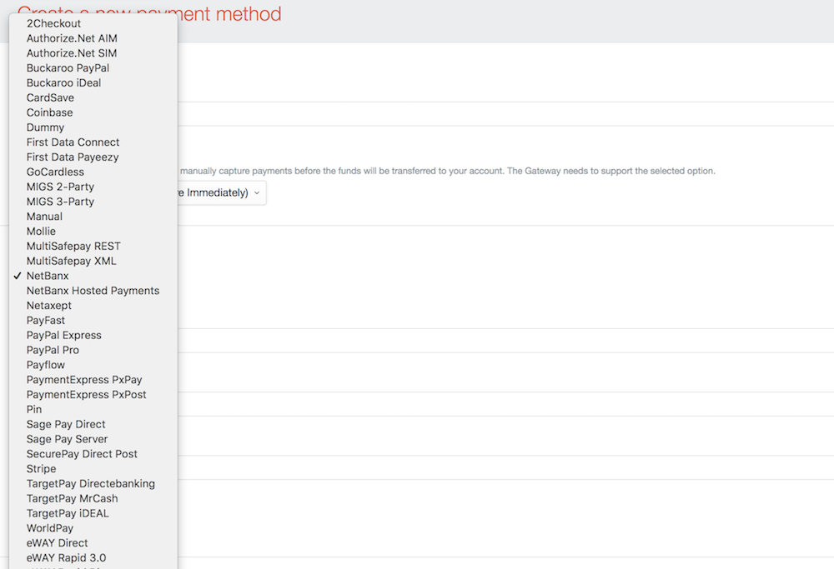The image size is (834, 569).
Task: Select SecurePay Direct Post option
Action: click(x=93, y=455)
